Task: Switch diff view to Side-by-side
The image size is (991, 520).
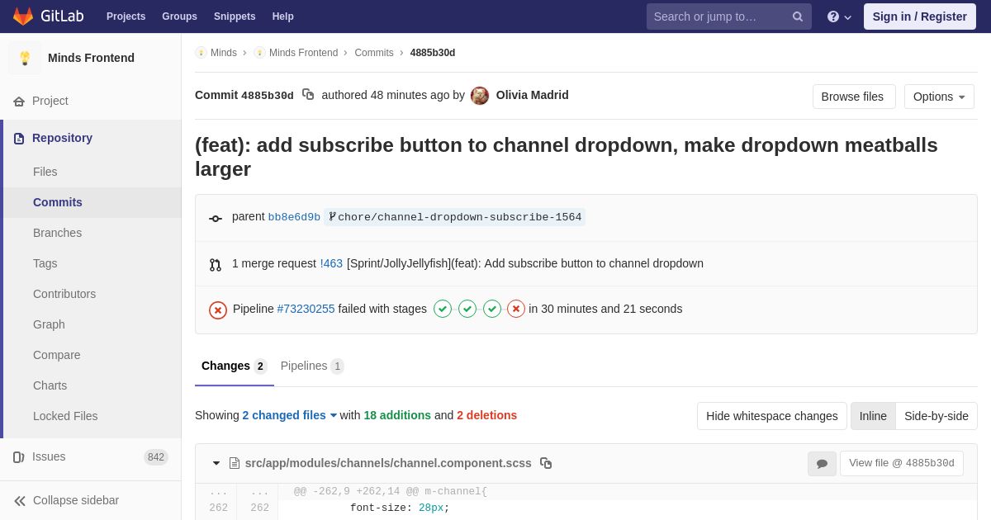Action: 936,416
